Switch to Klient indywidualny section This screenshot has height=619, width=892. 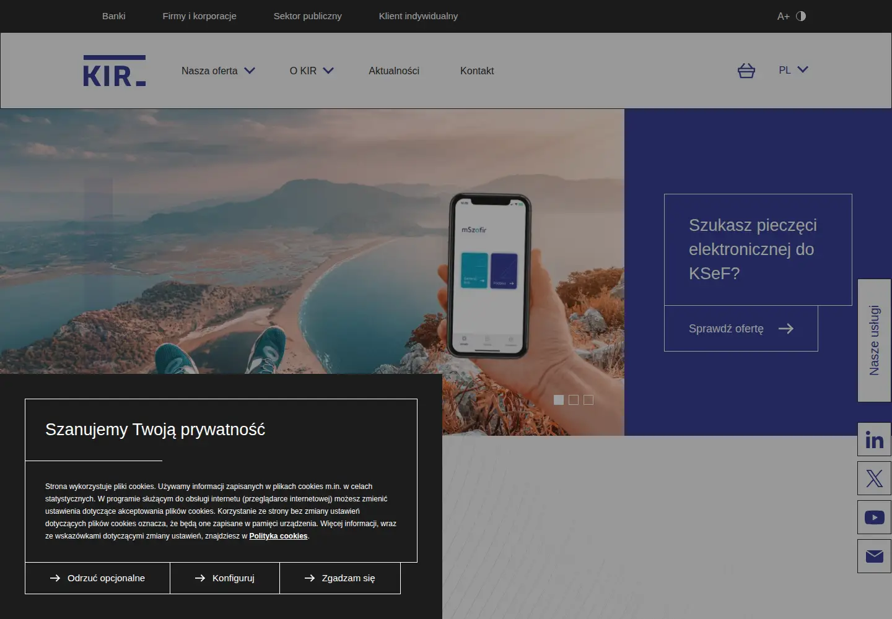point(419,16)
